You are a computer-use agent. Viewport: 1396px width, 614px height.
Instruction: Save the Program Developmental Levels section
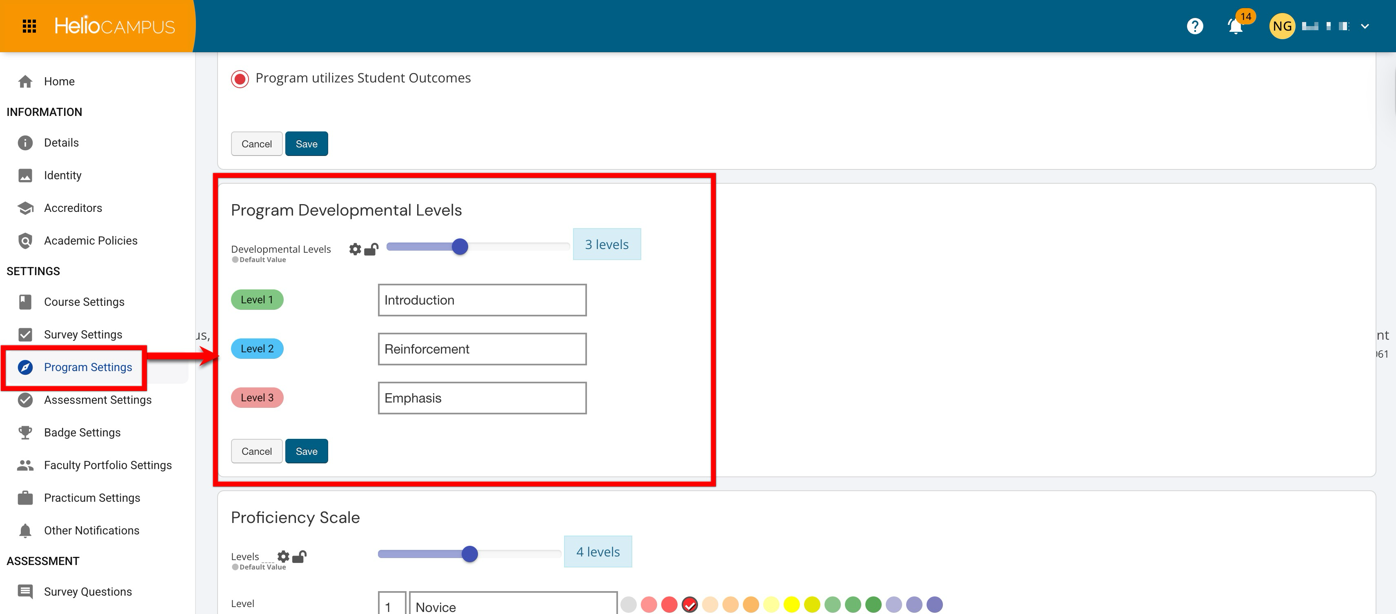[x=306, y=451]
